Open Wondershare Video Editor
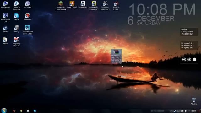 (x=27, y=30)
